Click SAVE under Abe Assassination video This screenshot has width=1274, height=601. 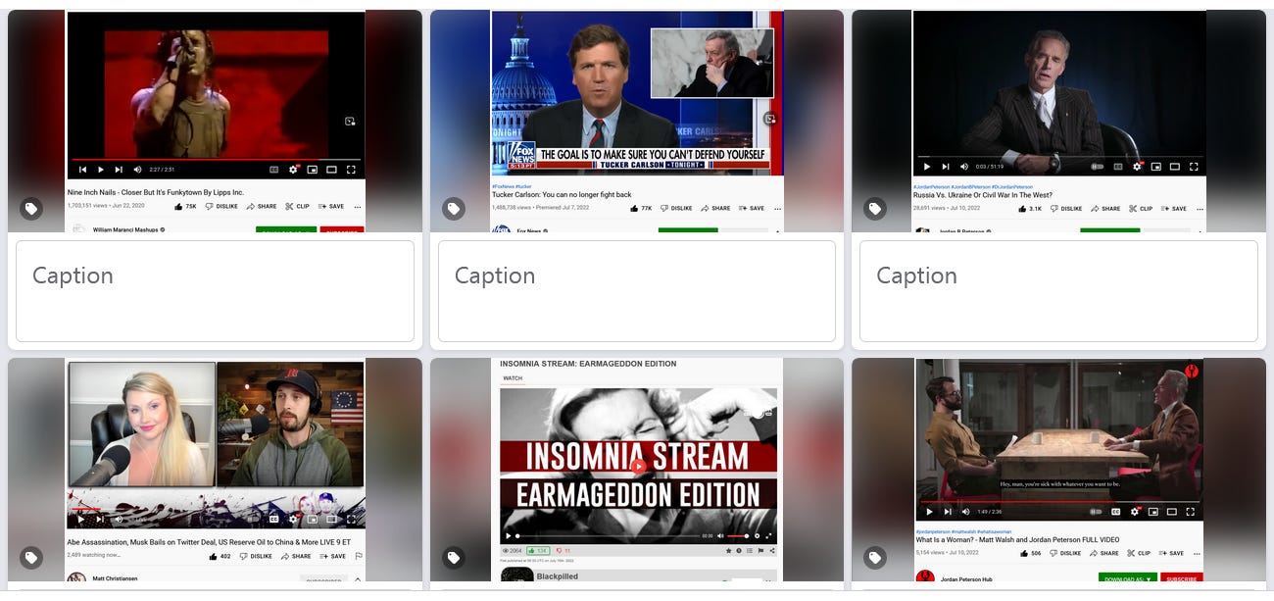(x=331, y=556)
